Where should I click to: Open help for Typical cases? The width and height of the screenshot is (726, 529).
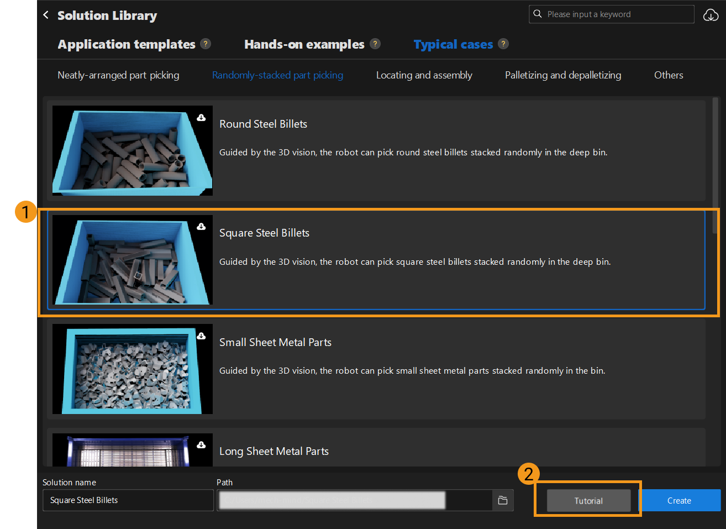[x=503, y=44]
